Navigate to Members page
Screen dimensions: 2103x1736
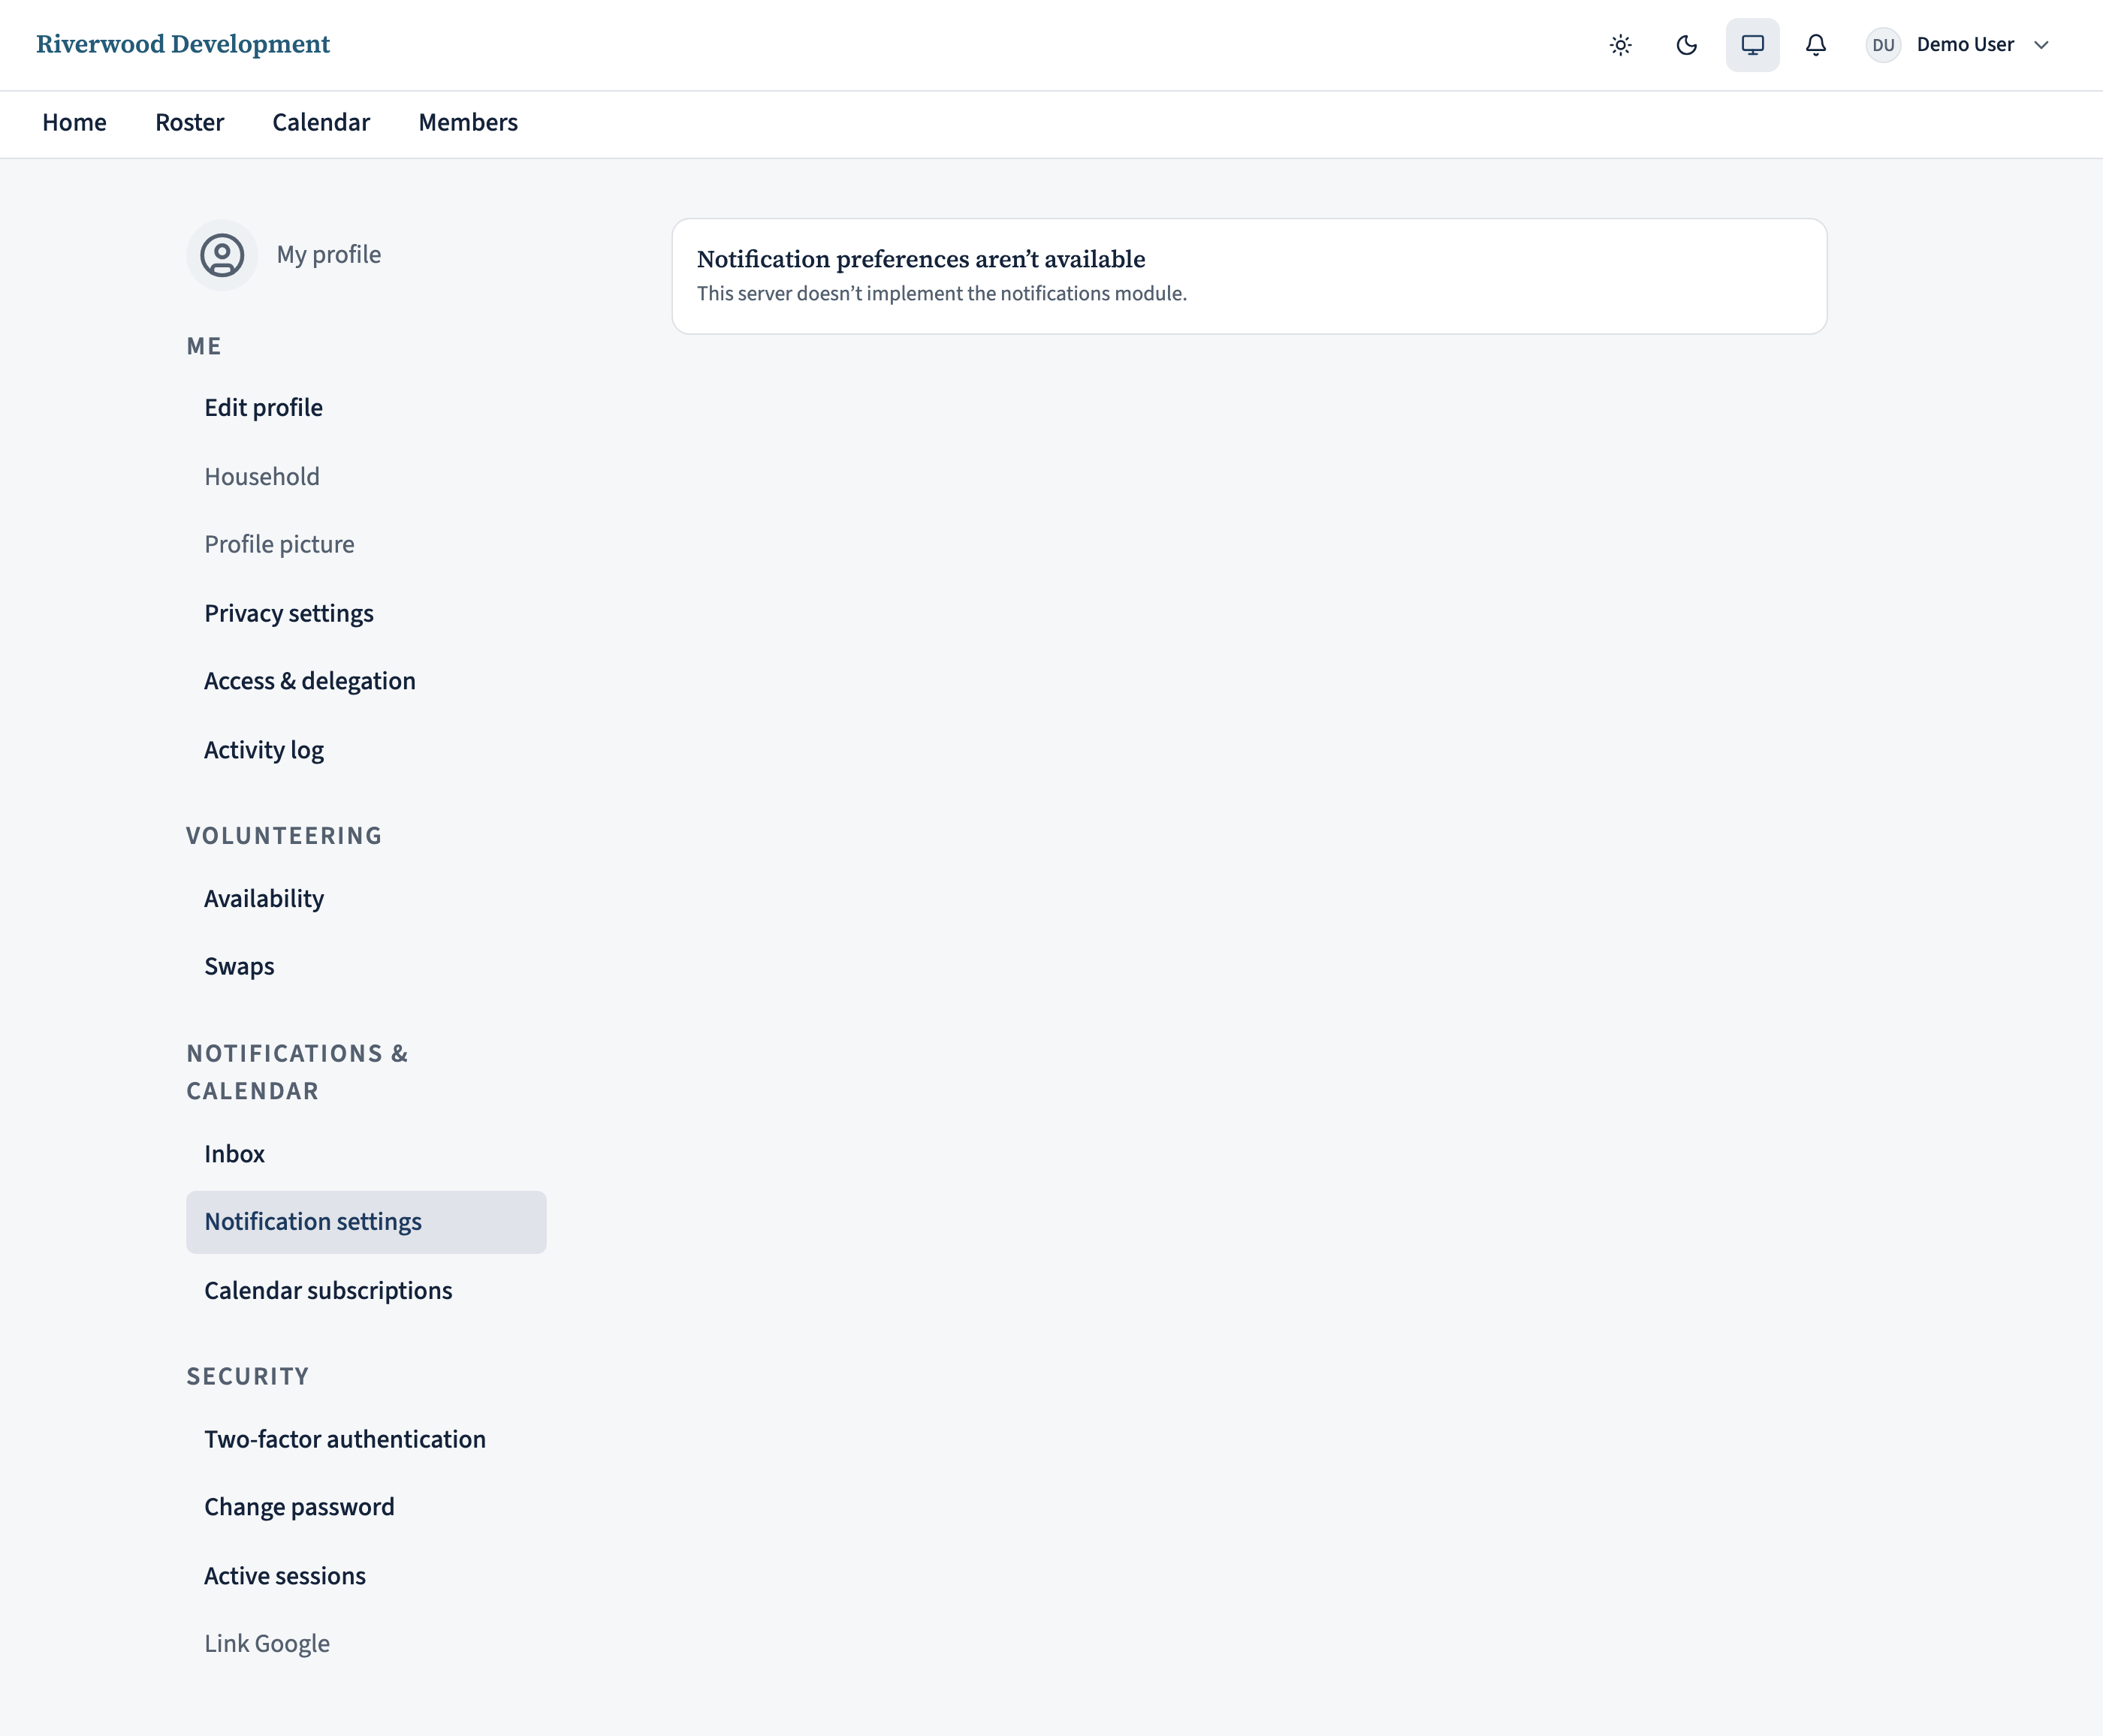click(468, 122)
